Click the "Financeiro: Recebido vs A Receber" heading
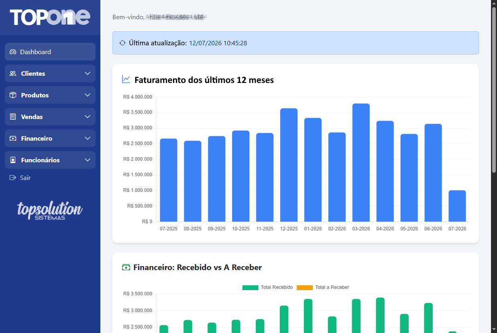 point(198,267)
